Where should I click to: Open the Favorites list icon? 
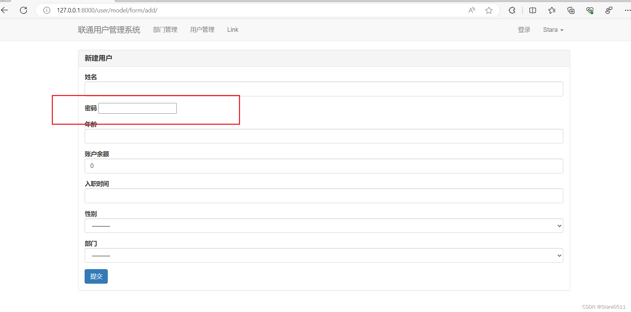(552, 10)
